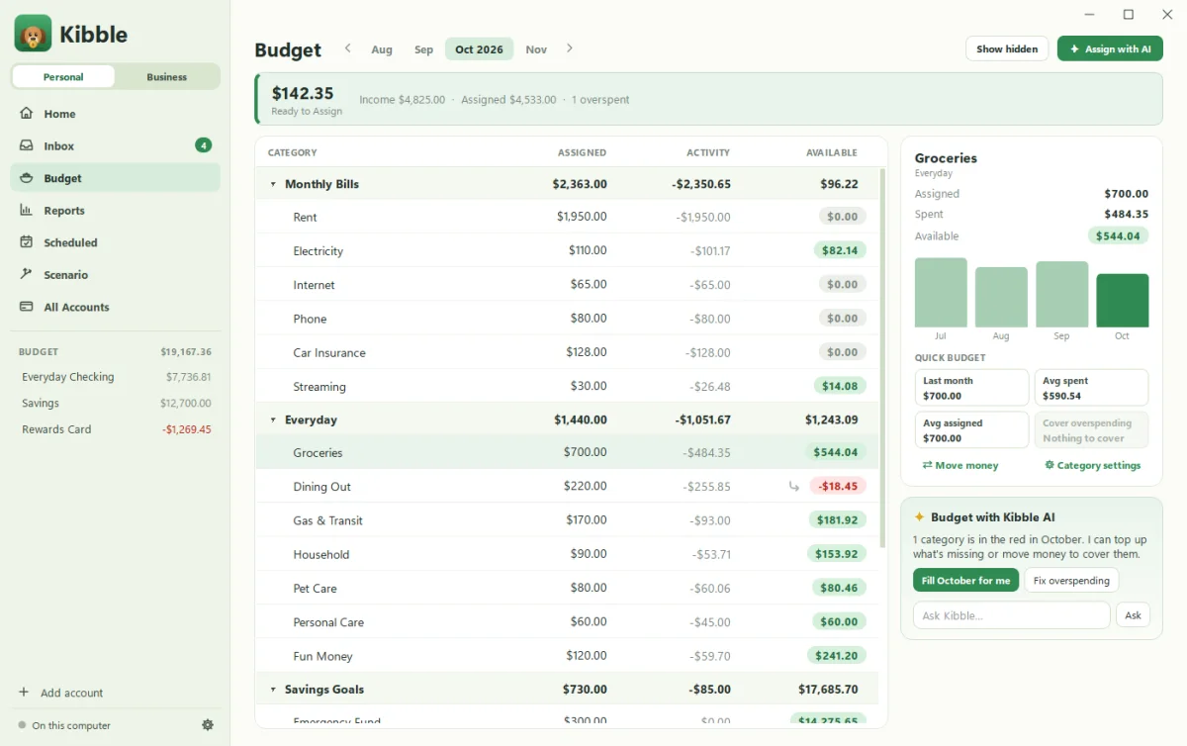Click Electricity available amount $82.14
Screen dimensions: 1187x746
click(x=839, y=250)
